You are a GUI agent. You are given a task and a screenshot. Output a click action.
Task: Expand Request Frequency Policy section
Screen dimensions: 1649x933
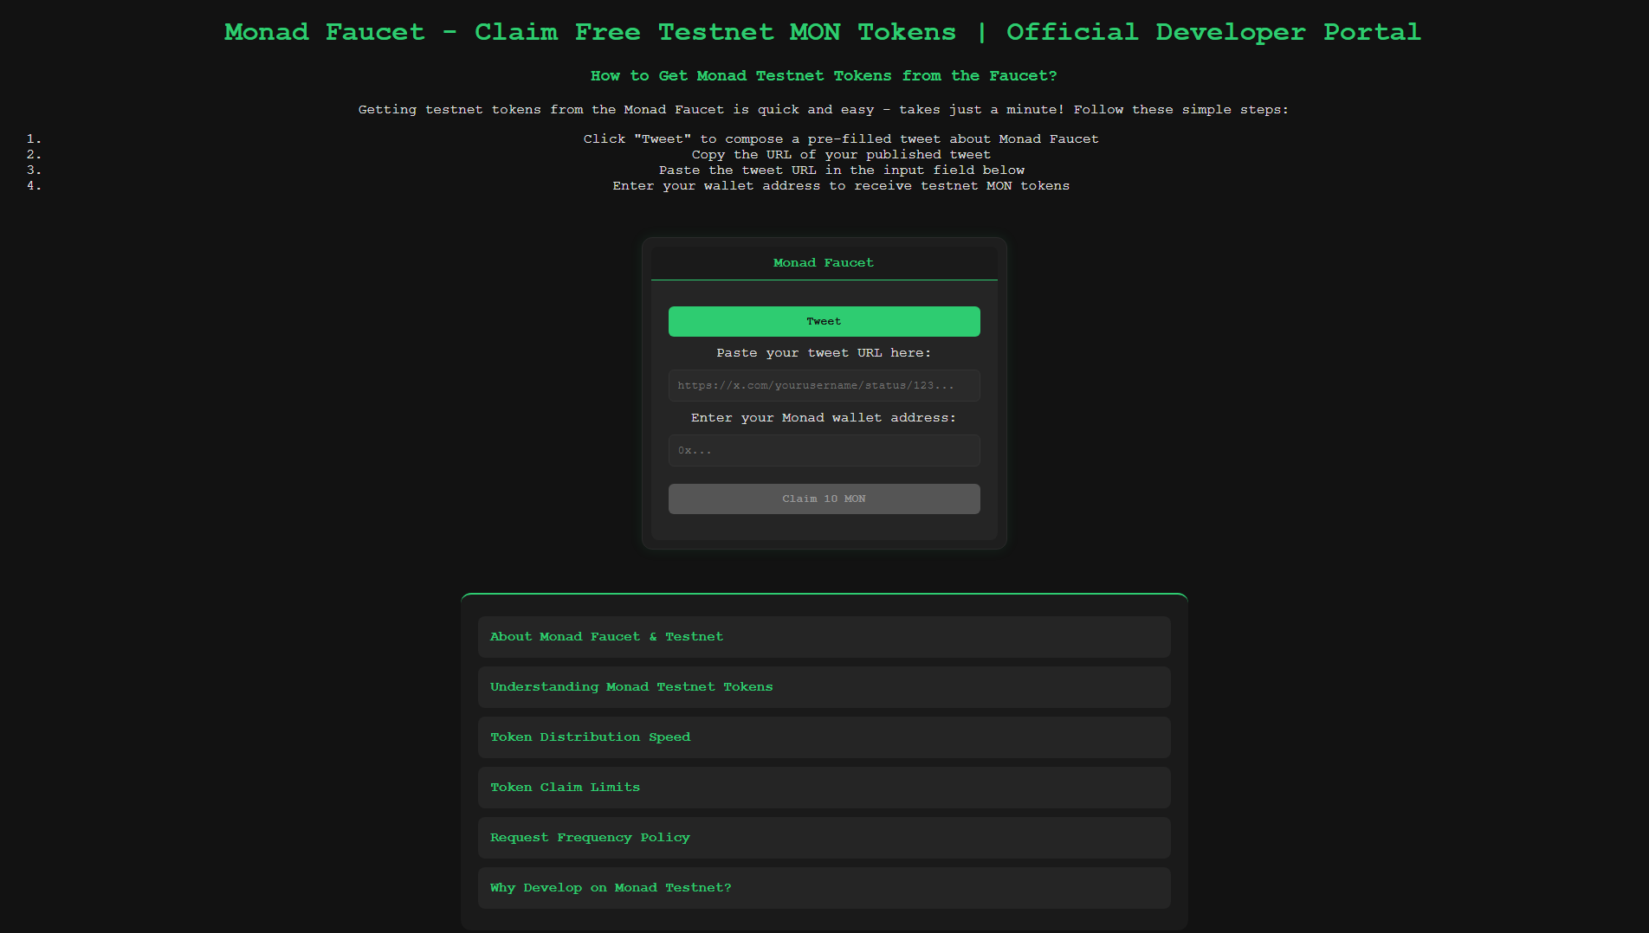(824, 838)
